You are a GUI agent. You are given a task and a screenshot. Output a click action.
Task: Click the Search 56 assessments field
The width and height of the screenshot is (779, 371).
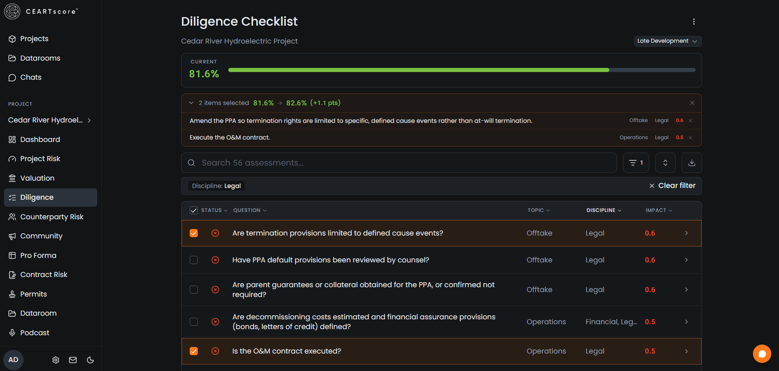[399, 163]
